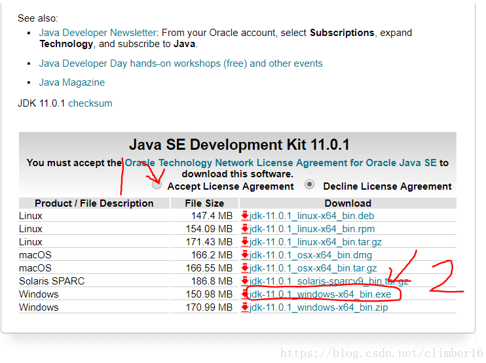This screenshot has height=363, width=486.
Task: Open Java Developer Day hands-on workshops link
Action: 181,63
